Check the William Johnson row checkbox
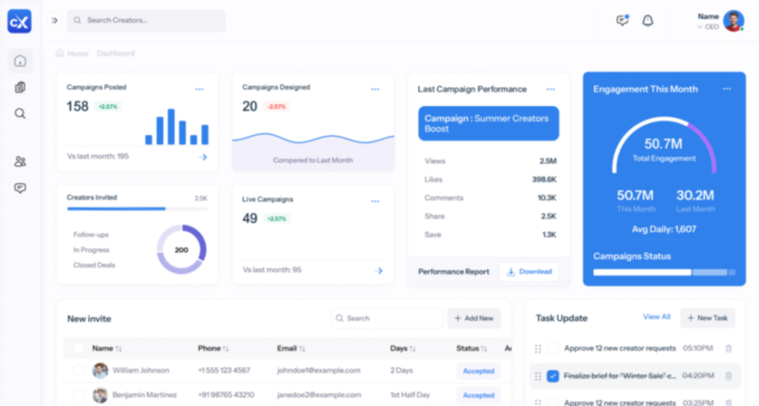Viewport: 759px width, 406px height. (79, 370)
